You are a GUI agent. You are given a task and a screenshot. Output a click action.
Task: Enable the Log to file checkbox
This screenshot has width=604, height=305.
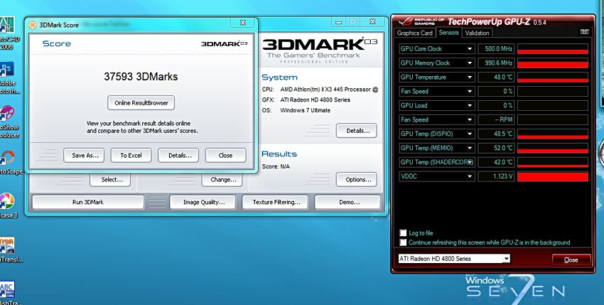click(403, 233)
